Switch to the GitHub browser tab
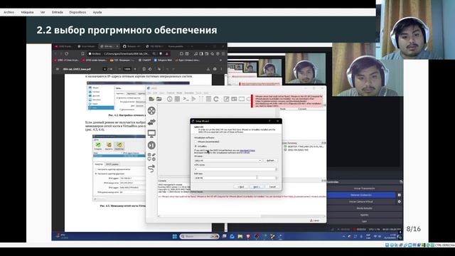 [x=132, y=46]
